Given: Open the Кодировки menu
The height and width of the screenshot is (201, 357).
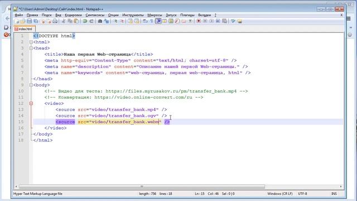Looking at the screenshot, I should point(73,15).
